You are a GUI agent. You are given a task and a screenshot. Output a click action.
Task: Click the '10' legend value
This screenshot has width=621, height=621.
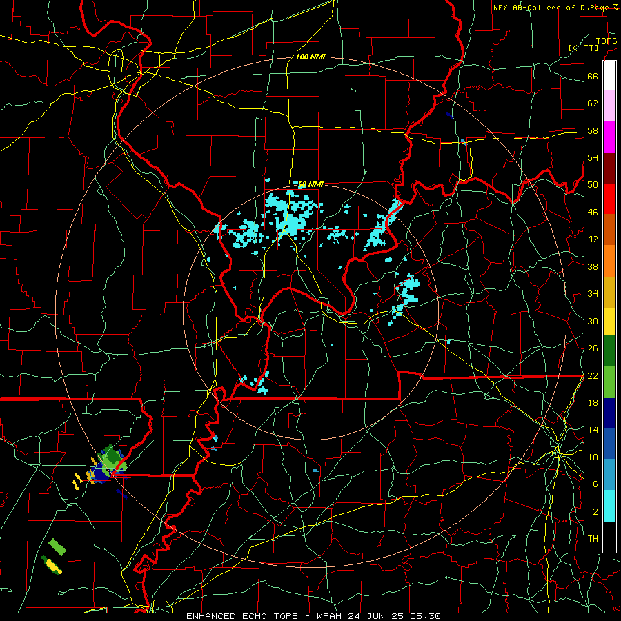click(593, 457)
